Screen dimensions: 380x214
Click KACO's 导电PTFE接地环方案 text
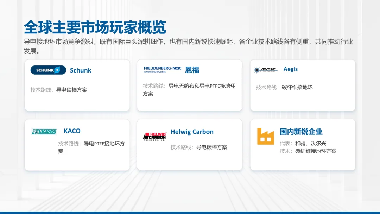[91, 147]
